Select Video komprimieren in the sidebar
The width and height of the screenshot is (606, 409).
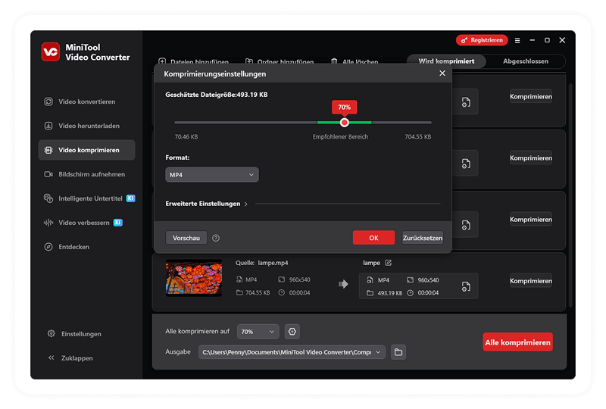86,150
